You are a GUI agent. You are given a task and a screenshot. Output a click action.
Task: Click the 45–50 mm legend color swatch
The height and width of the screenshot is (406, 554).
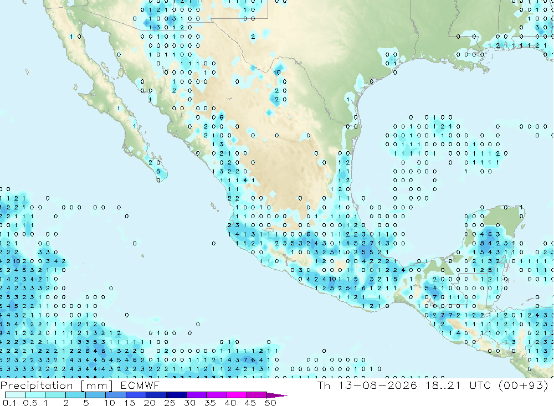257,395
